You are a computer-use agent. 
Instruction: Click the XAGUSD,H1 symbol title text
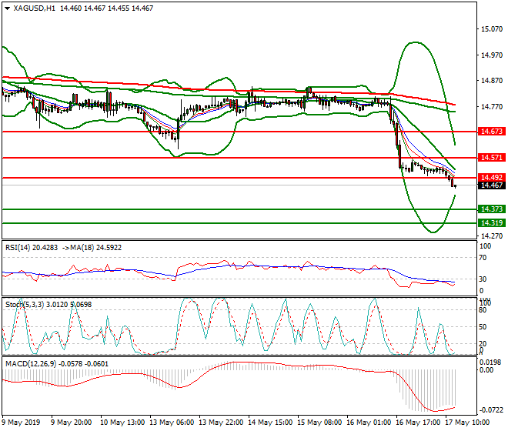click(x=35, y=8)
